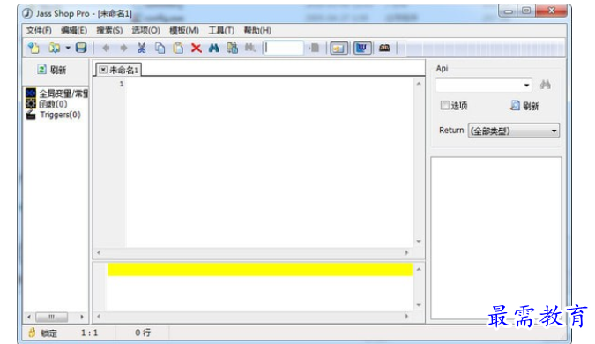Click the go-to-line arrow icon
Image resolution: width=595 pixels, height=344 pixels.
[x=314, y=48]
